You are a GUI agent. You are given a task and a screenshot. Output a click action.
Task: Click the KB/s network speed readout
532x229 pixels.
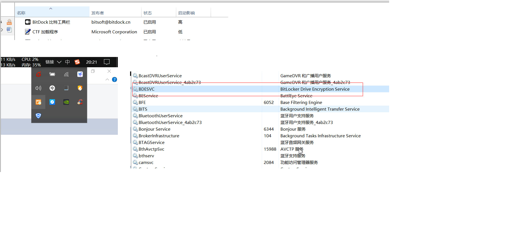[x=8, y=62]
